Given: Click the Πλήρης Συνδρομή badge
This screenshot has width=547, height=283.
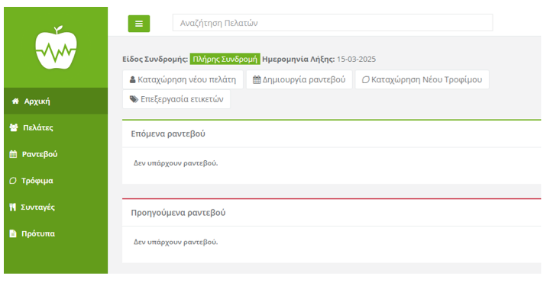Looking at the screenshot, I should point(225,59).
